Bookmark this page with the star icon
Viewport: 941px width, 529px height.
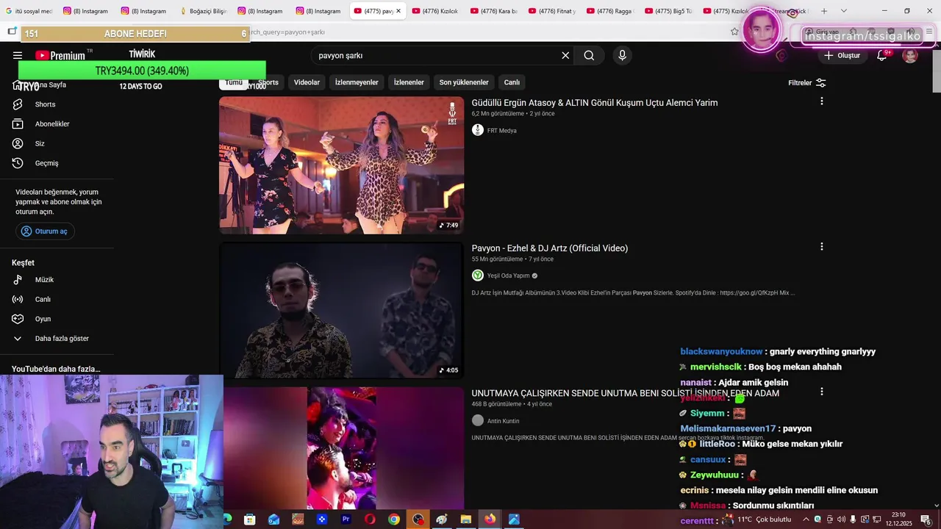pyautogui.click(x=734, y=32)
